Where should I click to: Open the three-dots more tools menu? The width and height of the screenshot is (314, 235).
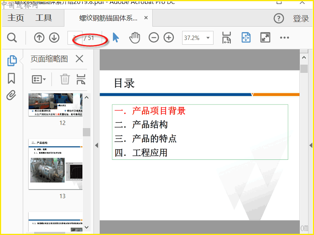(x=284, y=38)
